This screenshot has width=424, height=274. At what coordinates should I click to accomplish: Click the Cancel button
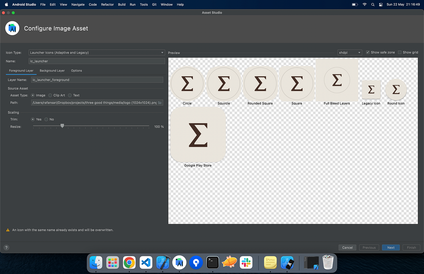click(347, 247)
